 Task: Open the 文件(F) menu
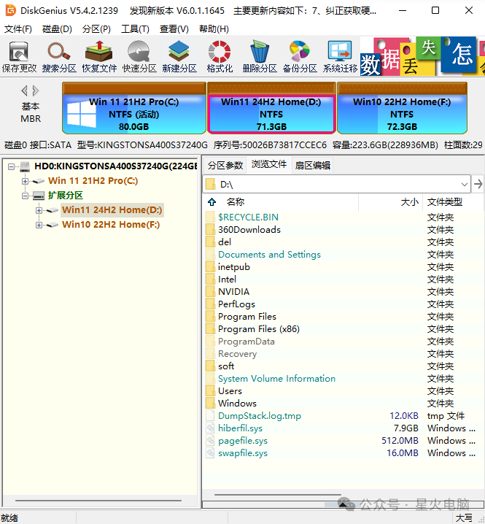18,29
